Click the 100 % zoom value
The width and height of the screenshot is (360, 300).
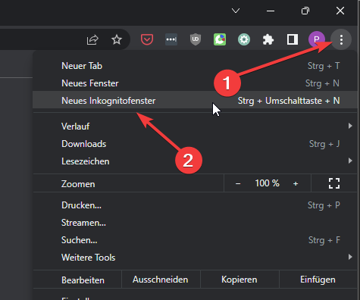(x=267, y=183)
